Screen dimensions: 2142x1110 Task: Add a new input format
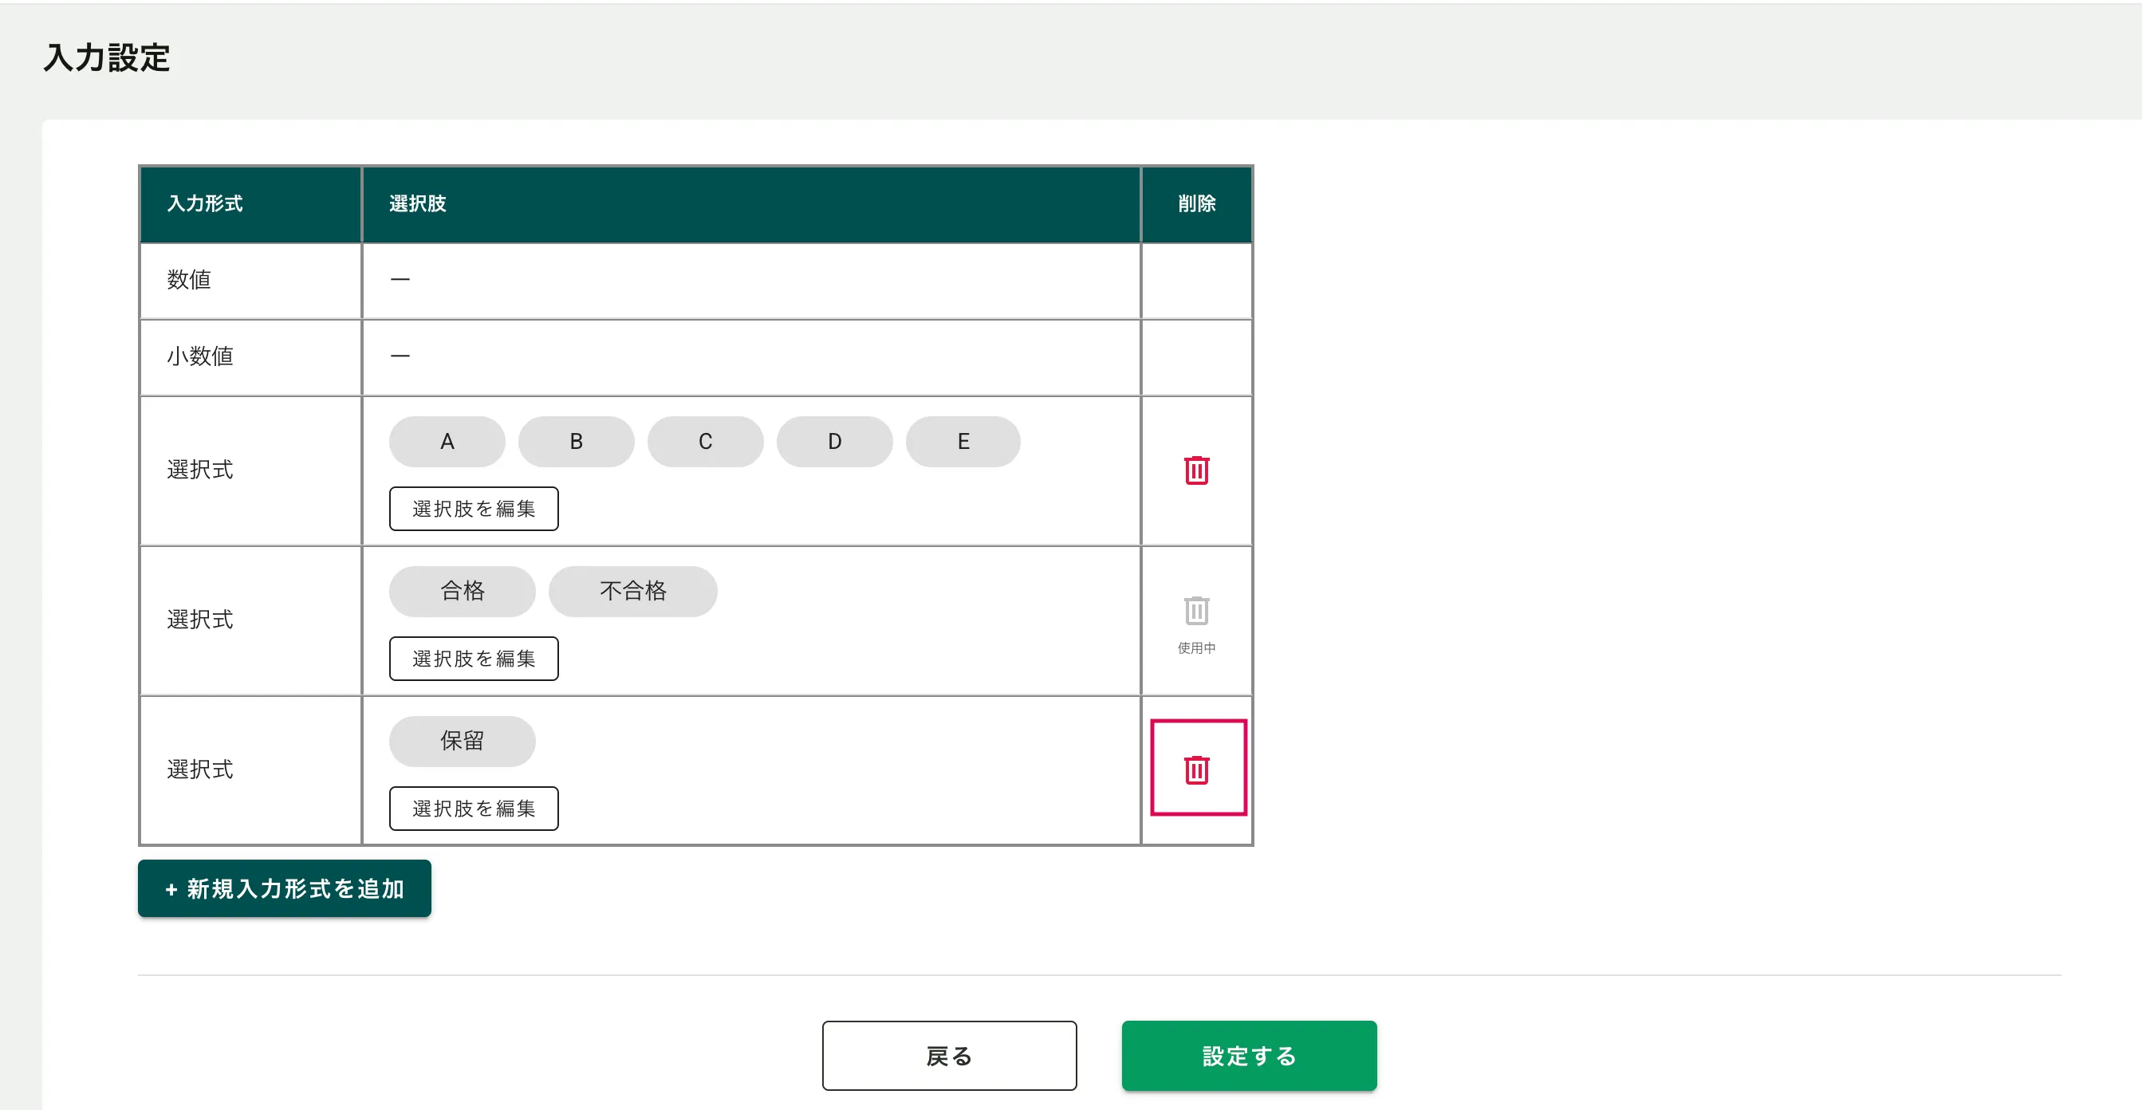point(285,889)
